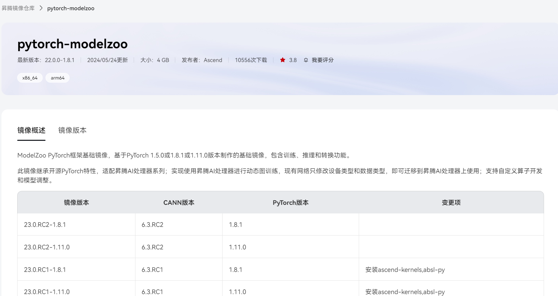Screen dimensions: 558x296
Task: Open the 昇腾镜像仓库 breadcrumb link
Action: click(x=18, y=8)
